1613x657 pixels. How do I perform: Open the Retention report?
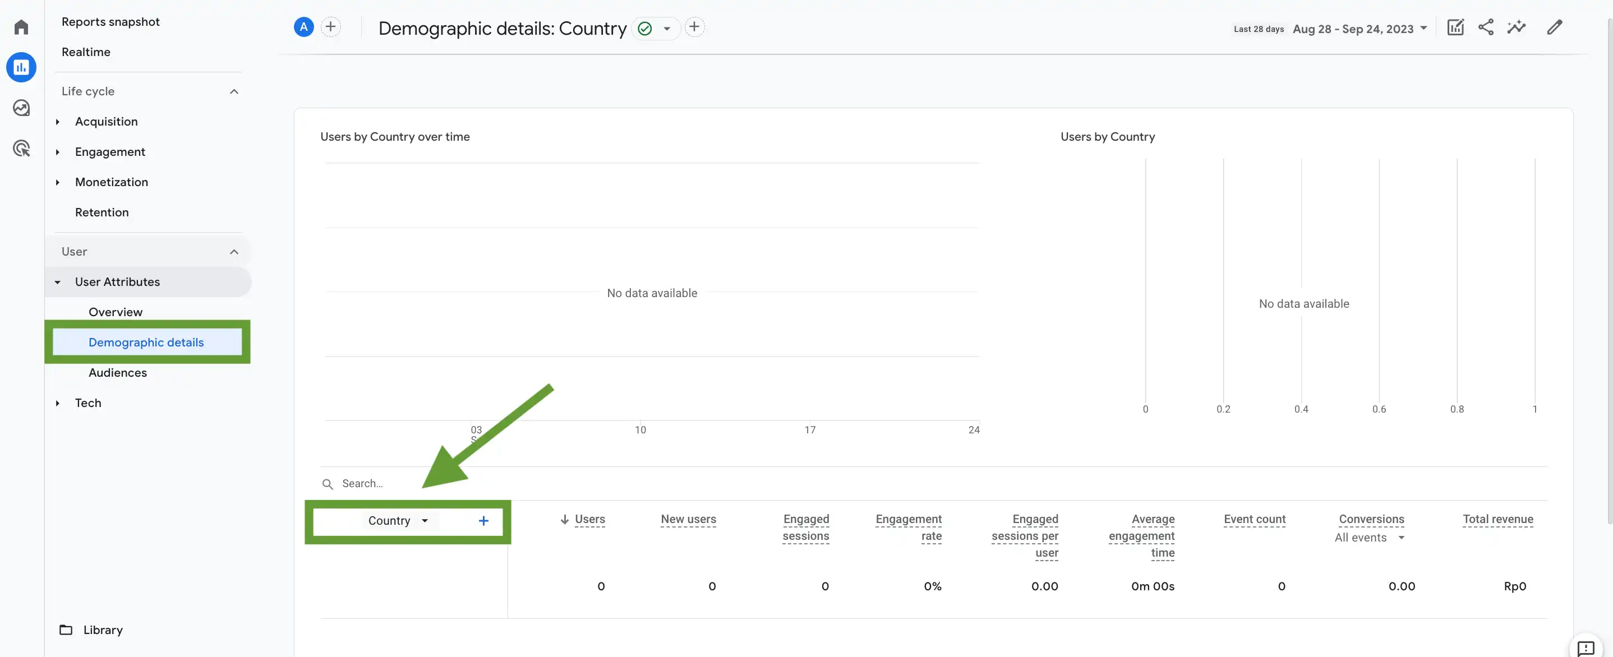click(x=102, y=212)
